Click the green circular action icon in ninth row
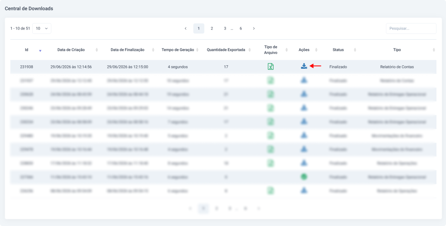446x226 pixels. [304, 177]
